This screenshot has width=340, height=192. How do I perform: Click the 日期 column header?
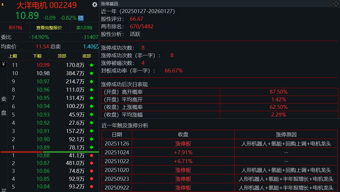coord(117,134)
